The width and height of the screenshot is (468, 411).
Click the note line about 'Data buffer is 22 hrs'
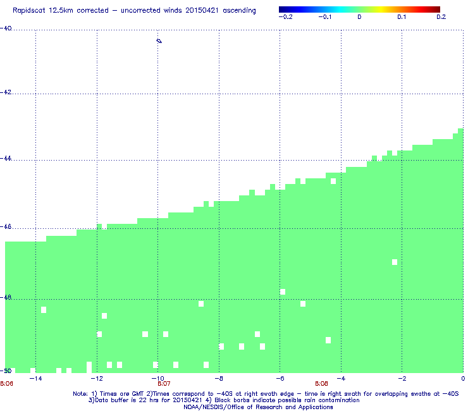point(224,400)
